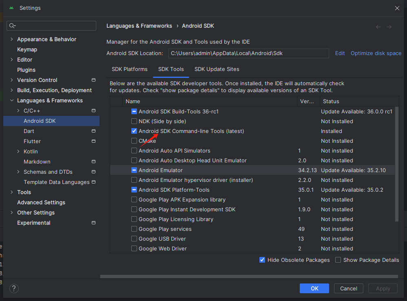Focus the settings search field
This screenshot has height=301, width=407.
(x=51, y=26)
